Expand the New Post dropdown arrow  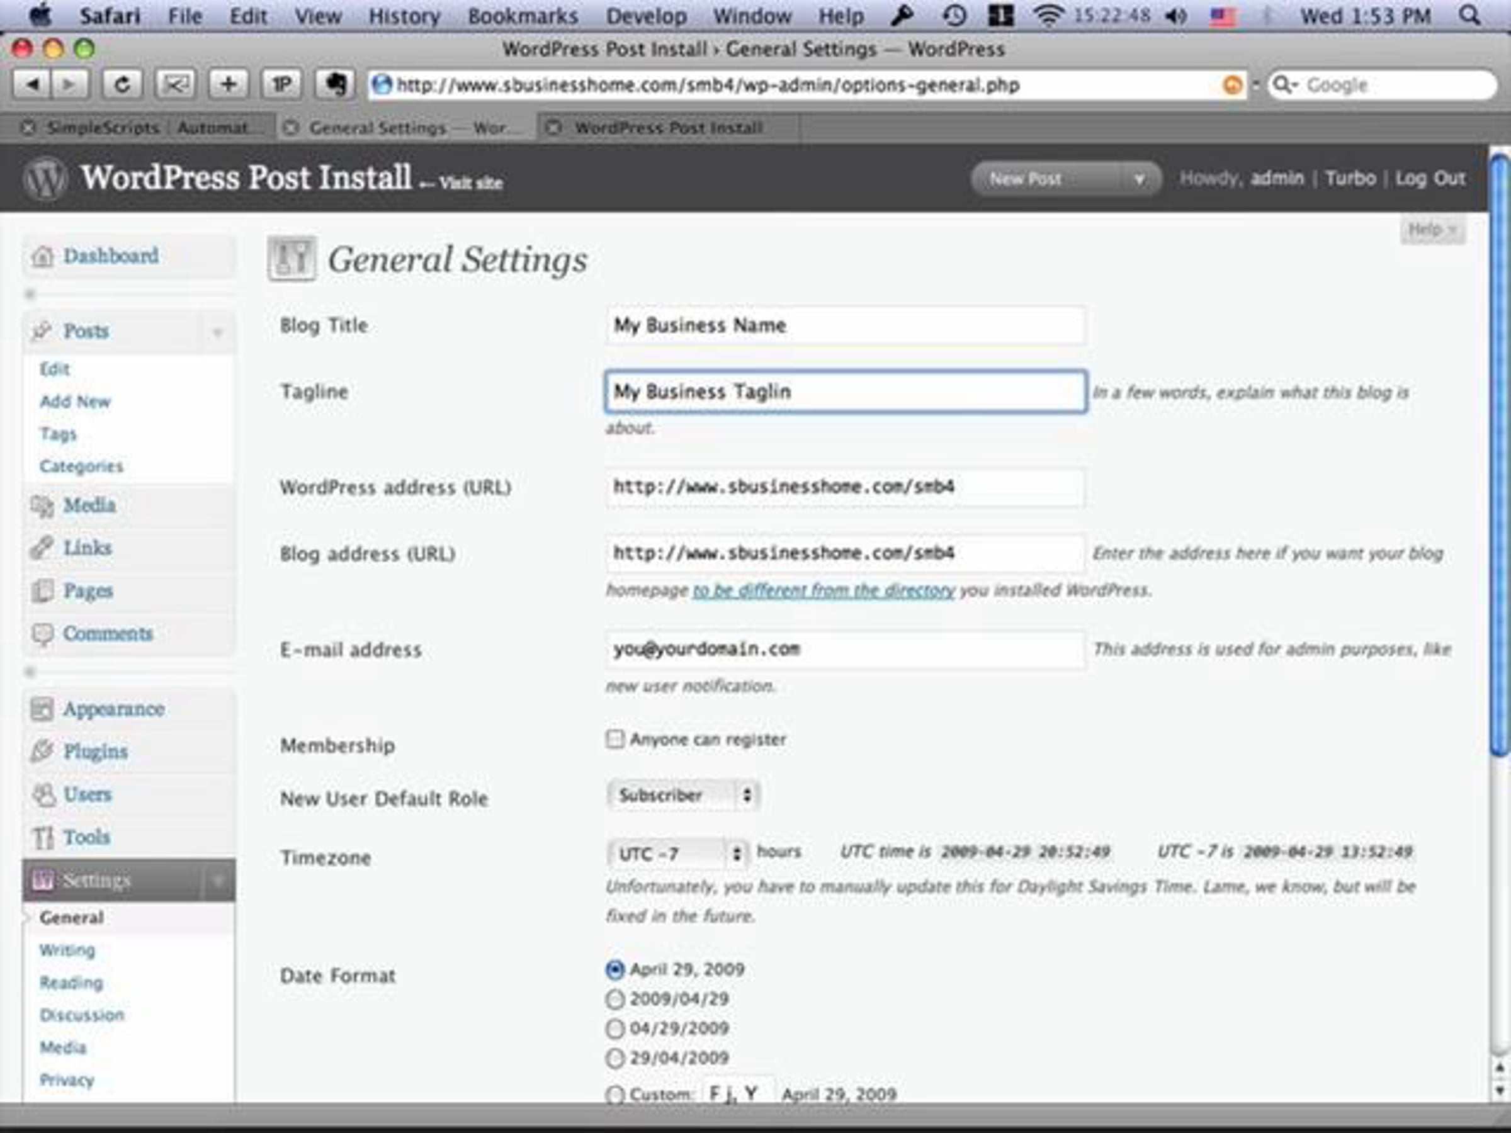1139,179
